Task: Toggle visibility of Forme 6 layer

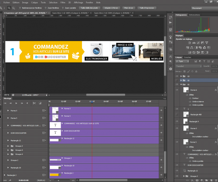Action: [177, 90]
